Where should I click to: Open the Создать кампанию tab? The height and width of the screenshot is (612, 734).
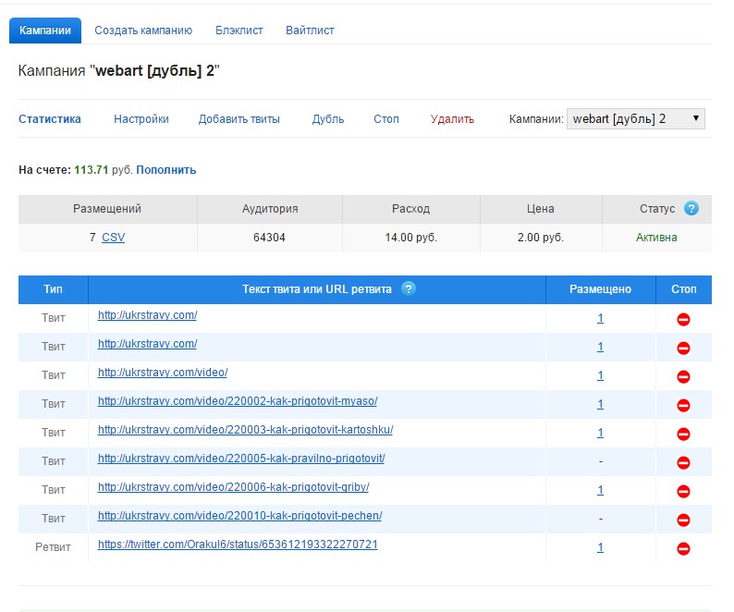pos(143,31)
